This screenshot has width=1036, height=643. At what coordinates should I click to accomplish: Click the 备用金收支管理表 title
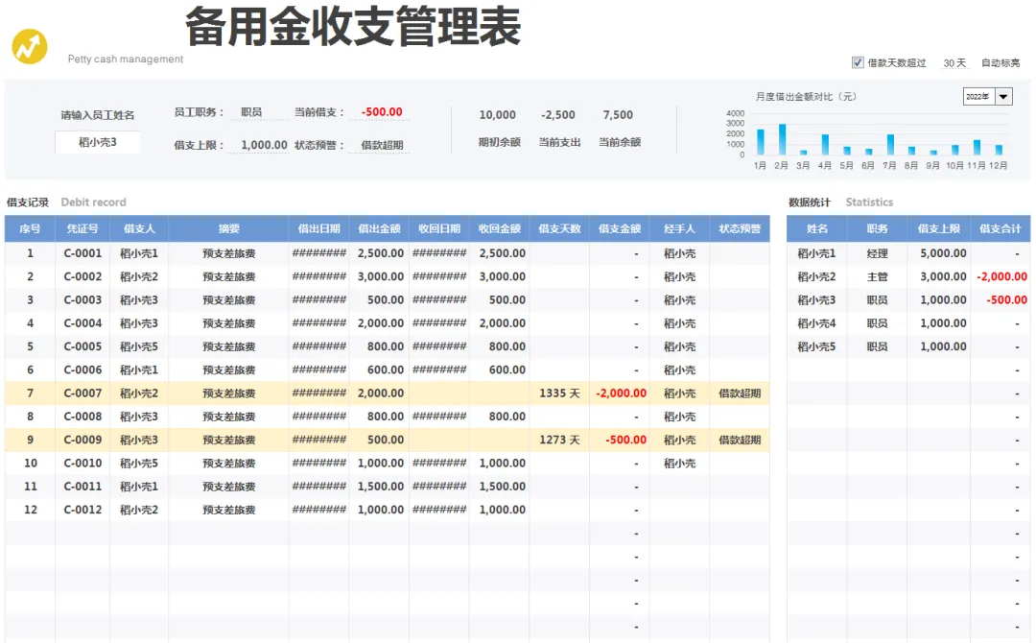tap(353, 27)
